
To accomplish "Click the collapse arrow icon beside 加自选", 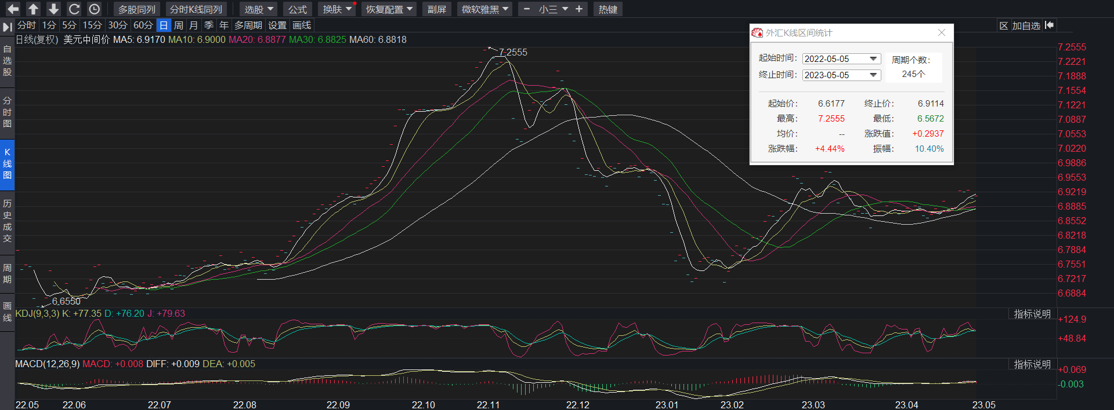I will click(x=1049, y=25).
